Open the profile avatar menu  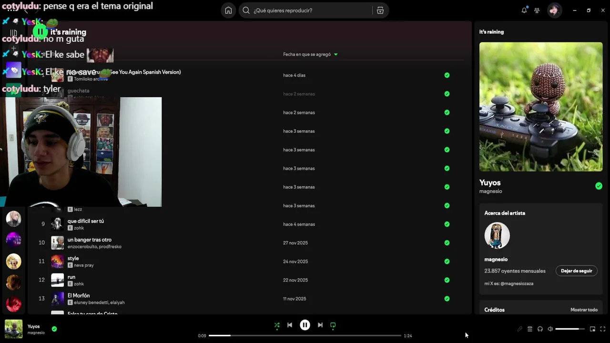pos(554,10)
